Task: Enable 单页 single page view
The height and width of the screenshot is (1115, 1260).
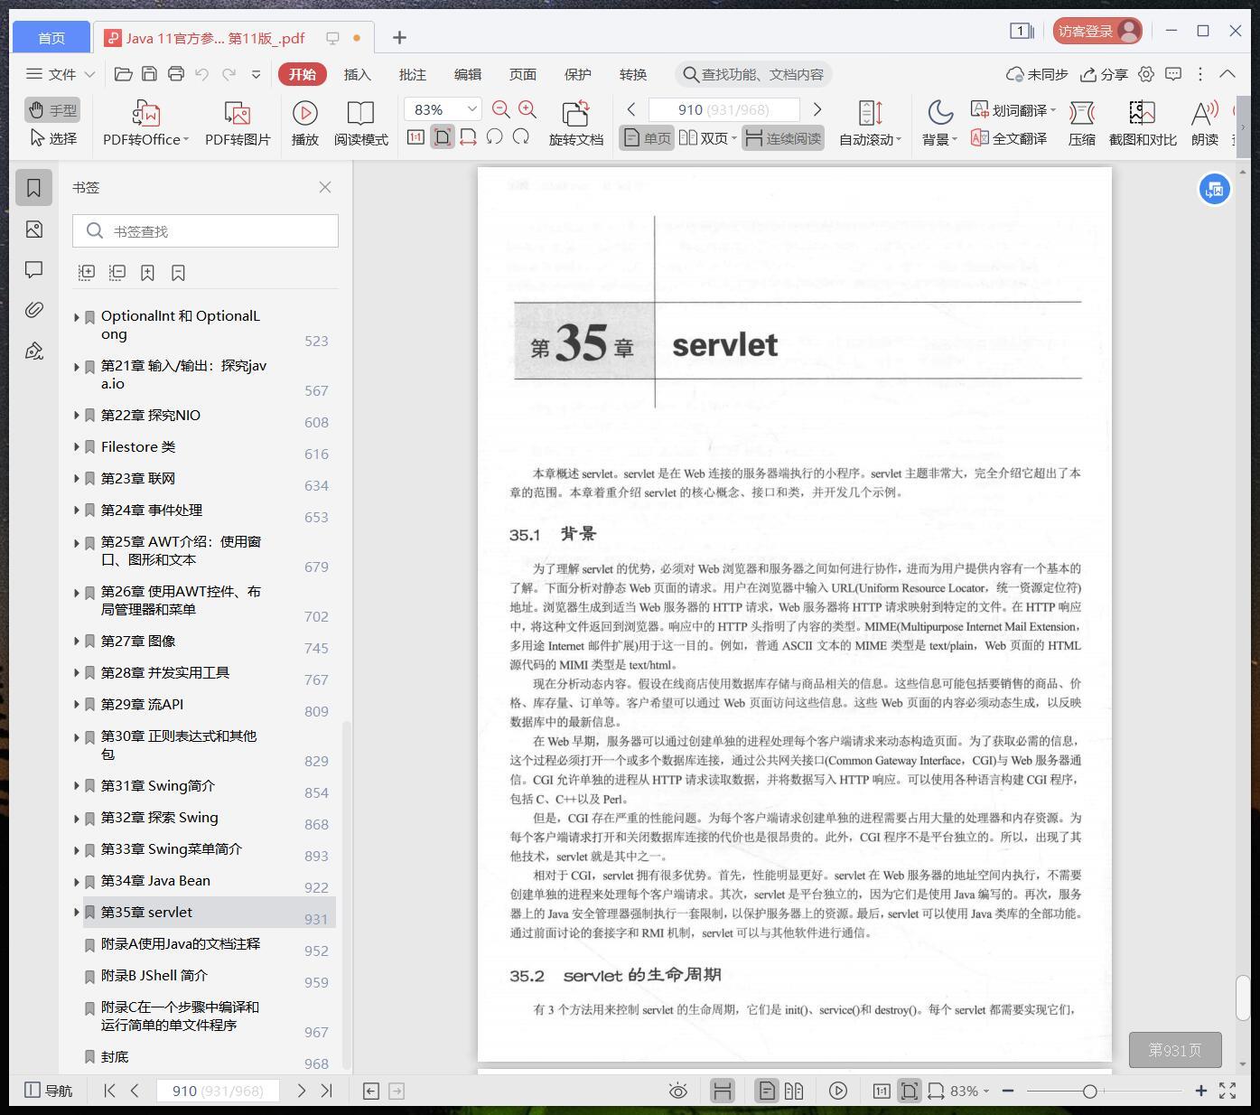Action: pyautogui.click(x=647, y=138)
